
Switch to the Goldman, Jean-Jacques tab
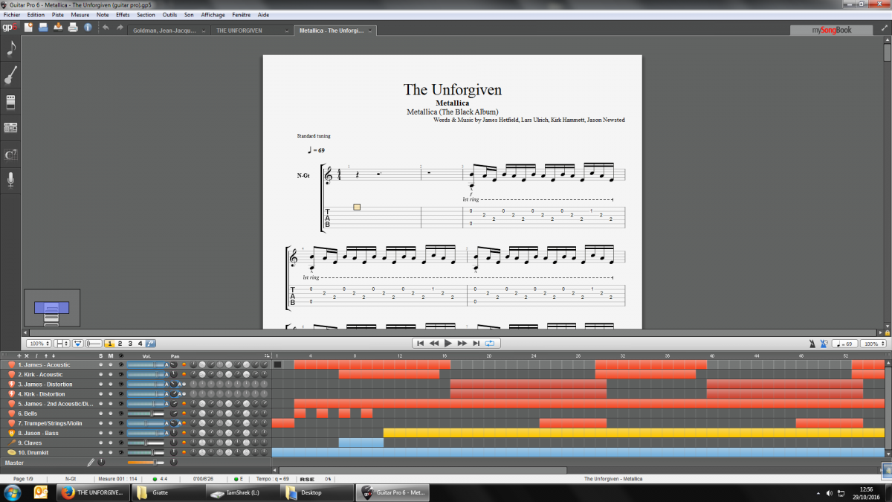click(165, 30)
